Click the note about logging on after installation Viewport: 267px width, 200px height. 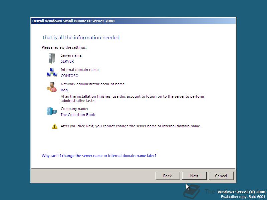click(x=132, y=98)
